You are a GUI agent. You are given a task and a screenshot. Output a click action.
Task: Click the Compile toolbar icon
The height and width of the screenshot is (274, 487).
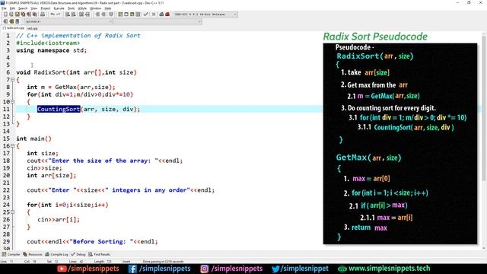coord(120,14)
